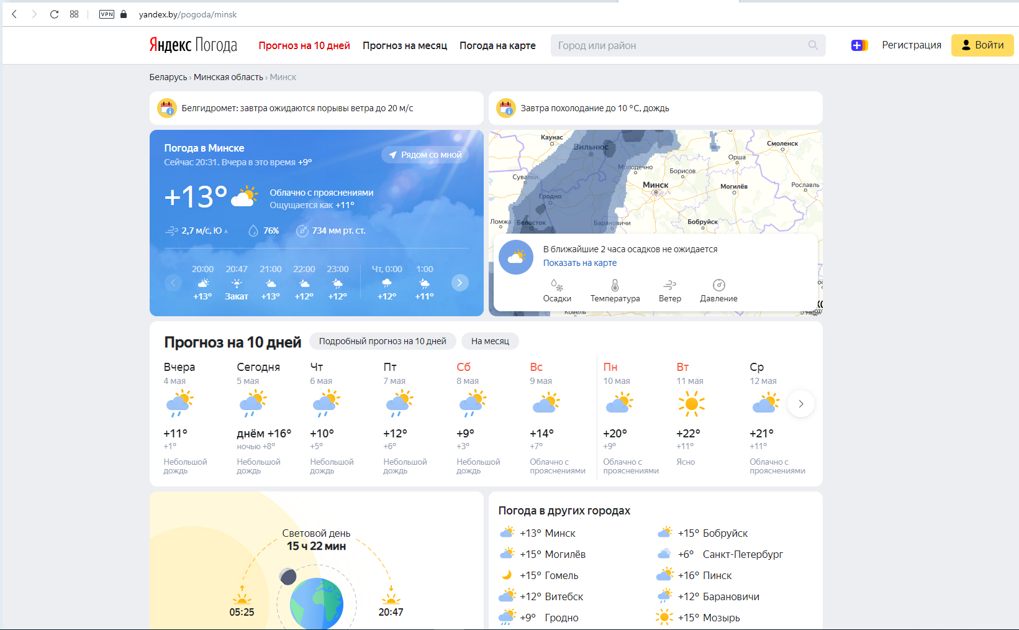Open +15° Бобруйск weather
Image resolution: width=1019 pixels, height=630 pixels.
(702, 533)
